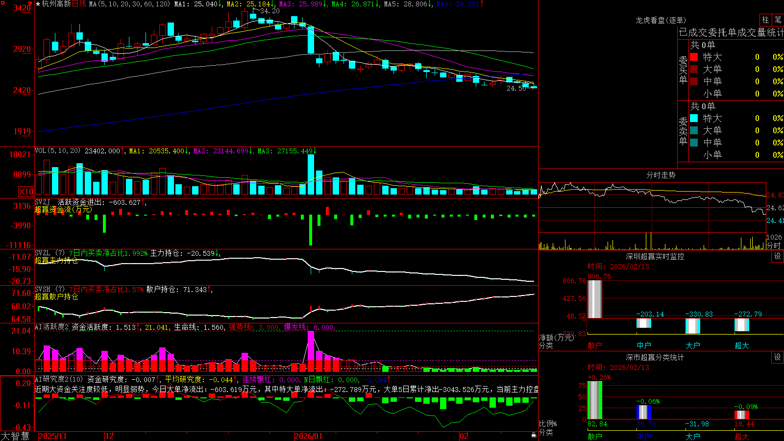
Task: Click the 龙虎看盘(逐单) panel title
Action: [x=661, y=20]
